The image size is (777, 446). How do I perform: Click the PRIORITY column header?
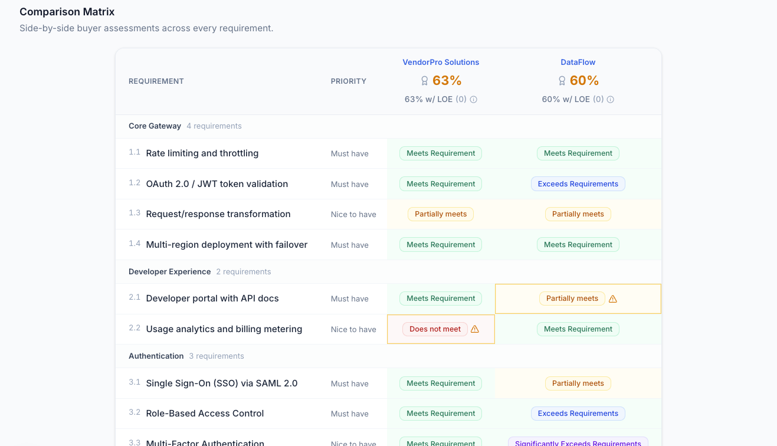pyautogui.click(x=349, y=81)
